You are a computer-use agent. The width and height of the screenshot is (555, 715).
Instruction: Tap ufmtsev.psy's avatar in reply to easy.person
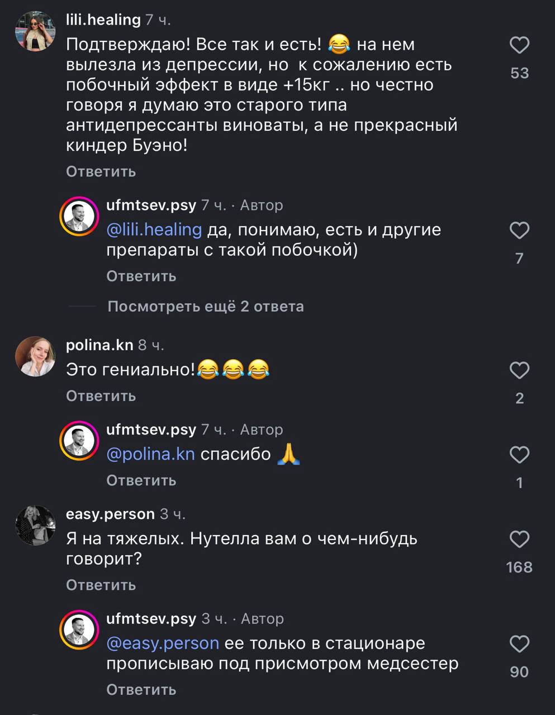point(79,630)
